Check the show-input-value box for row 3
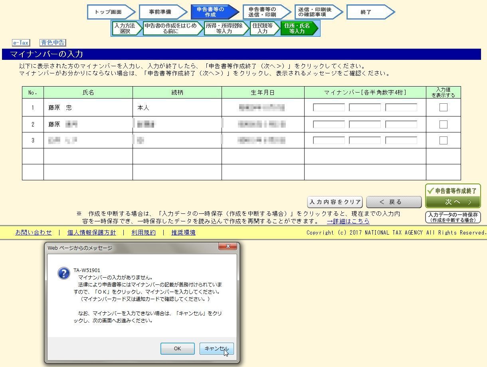The image size is (487, 367). (443, 140)
